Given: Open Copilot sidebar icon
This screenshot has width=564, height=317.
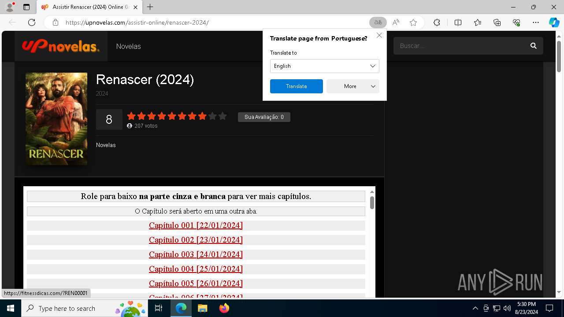Looking at the screenshot, I should [554, 22].
